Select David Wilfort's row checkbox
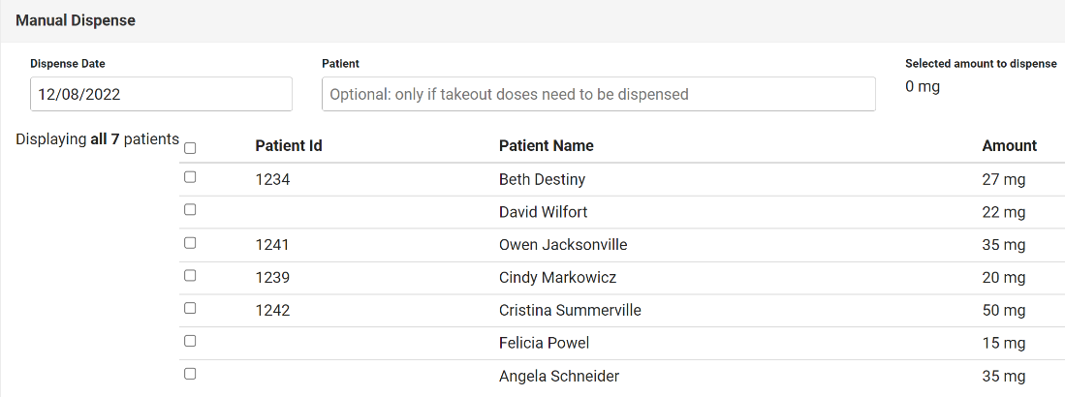1065x397 pixels. coord(190,209)
